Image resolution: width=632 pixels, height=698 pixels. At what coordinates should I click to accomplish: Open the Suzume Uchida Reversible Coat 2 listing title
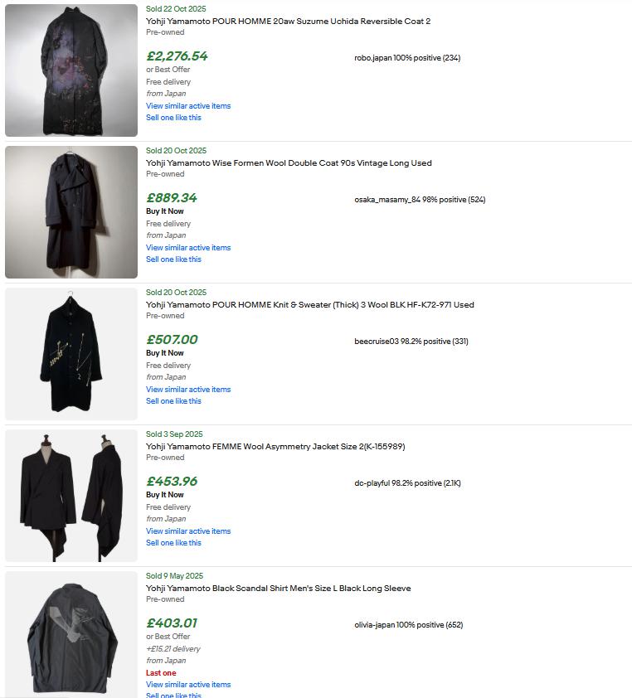coord(288,21)
